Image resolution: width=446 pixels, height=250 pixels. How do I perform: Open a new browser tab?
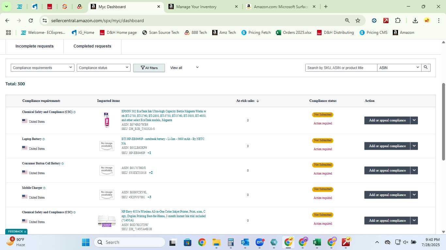tap(326, 7)
